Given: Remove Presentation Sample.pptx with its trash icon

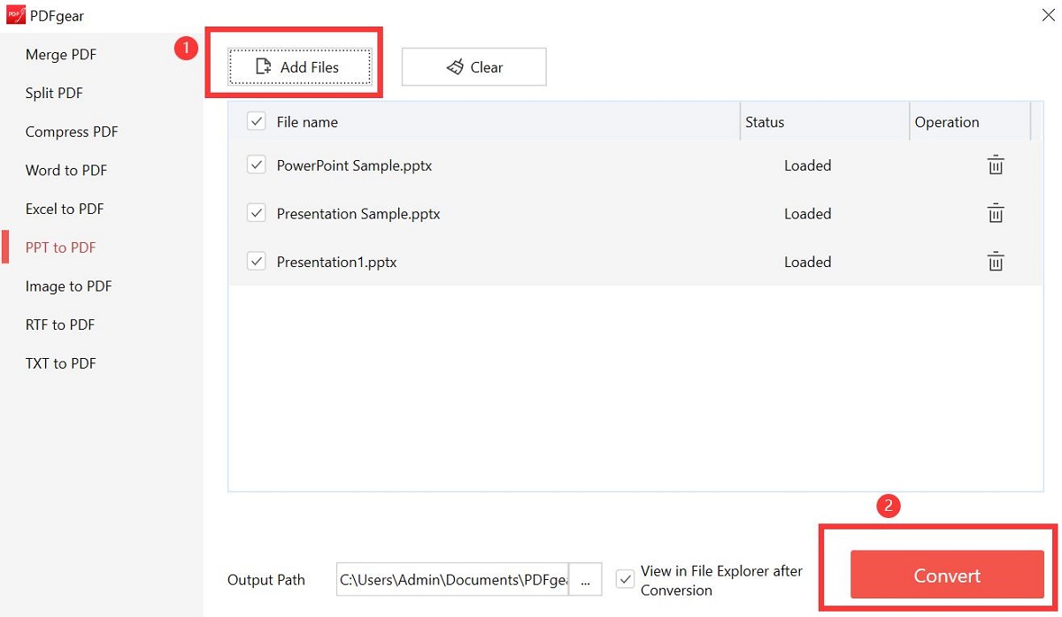Looking at the screenshot, I should [x=996, y=213].
